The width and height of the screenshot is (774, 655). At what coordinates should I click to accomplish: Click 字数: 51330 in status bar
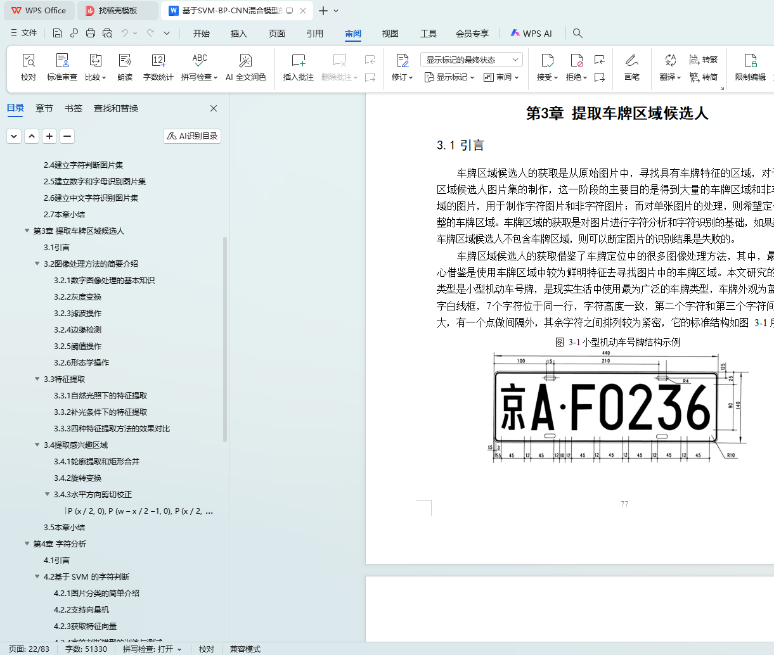86,649
